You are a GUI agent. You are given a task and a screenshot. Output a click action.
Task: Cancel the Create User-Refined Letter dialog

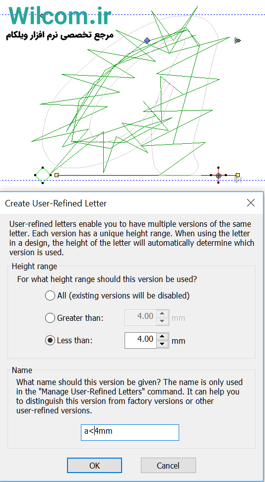coord(168,466)
